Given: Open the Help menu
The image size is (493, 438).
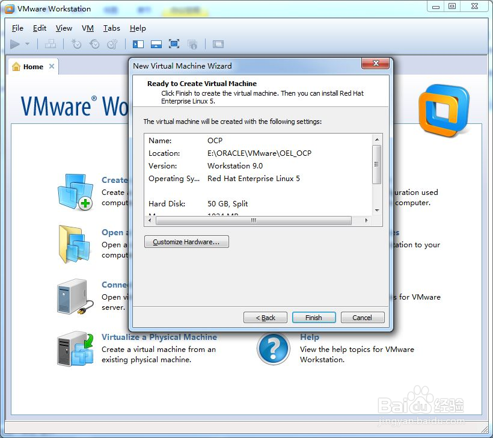Looking at the screenshot, I should pos(138,28).
